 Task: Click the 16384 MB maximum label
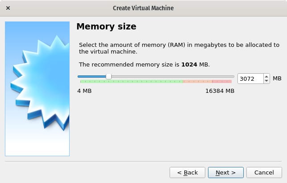[220, 91]
